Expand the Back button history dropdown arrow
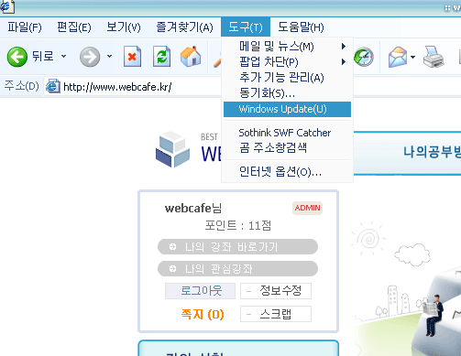 coord(63,56)
